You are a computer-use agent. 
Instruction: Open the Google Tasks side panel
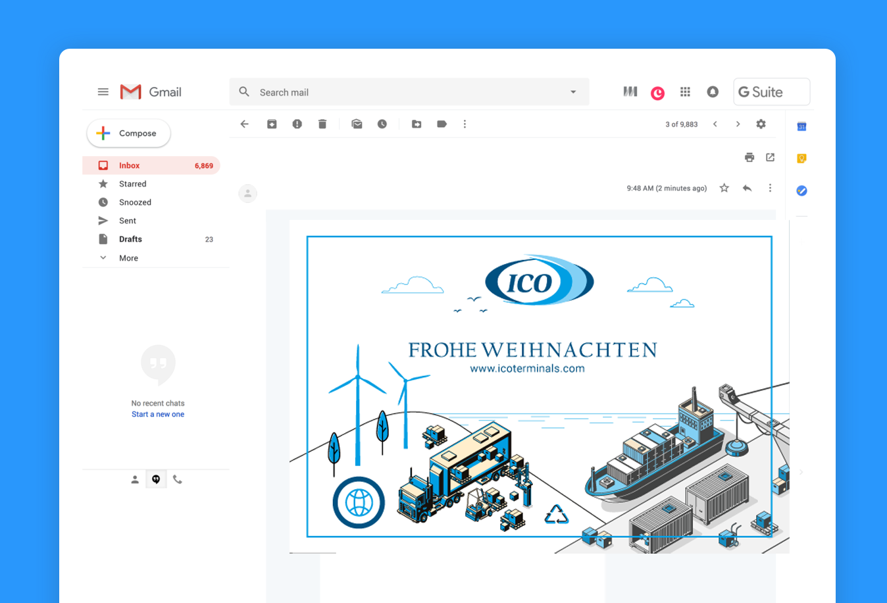(801, 191)
